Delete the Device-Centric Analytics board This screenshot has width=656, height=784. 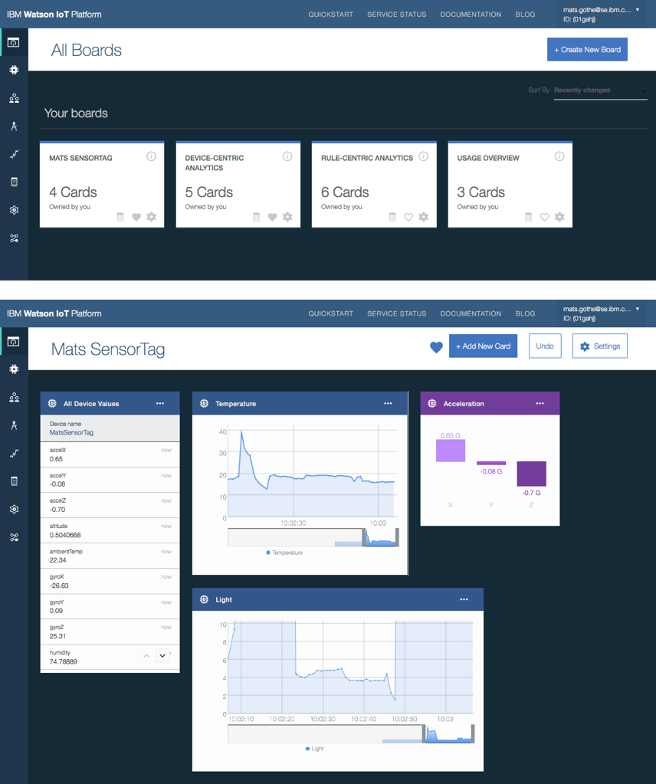point(256,217)
